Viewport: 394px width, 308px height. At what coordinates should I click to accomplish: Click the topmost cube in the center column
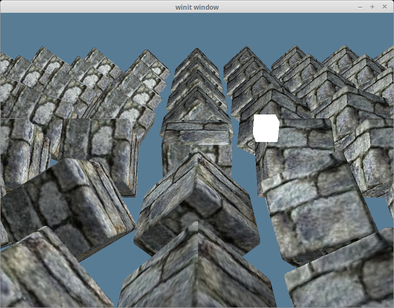point(197,58)
